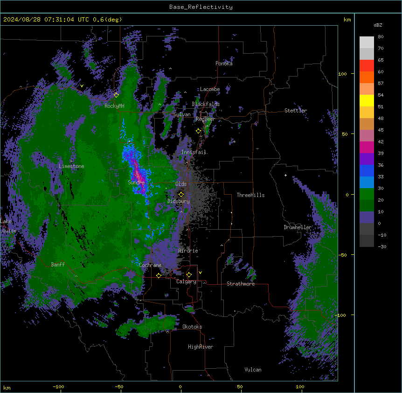Click the Banff city label
Image resolution: width=402 pixels, height=393 pixels.
[x=58, y=265]
